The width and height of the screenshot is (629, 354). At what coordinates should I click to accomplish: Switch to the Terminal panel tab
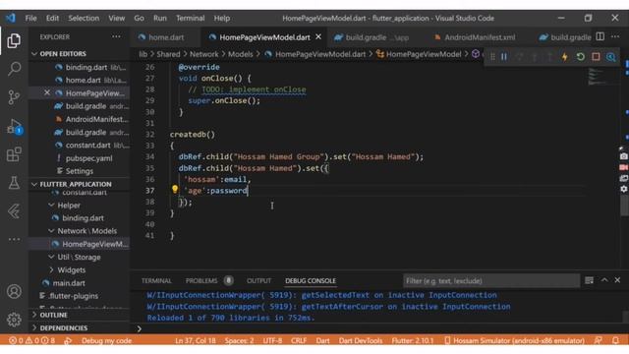[156, 280]
